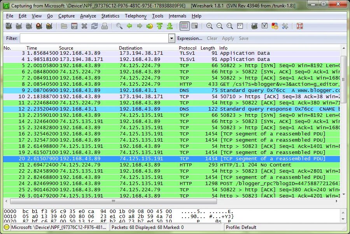
Task: Click expert info circle in status bar
Action: tap(7, 227)
